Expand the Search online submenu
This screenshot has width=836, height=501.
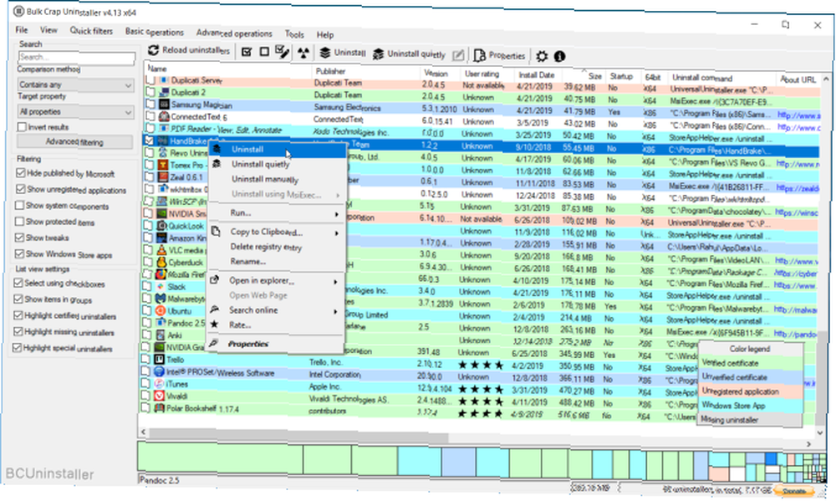[276, 310]
